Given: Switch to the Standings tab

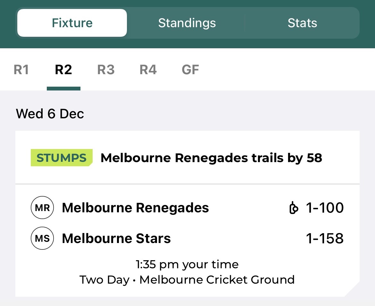Looking at the screenshot, I should tap(187, 23).
